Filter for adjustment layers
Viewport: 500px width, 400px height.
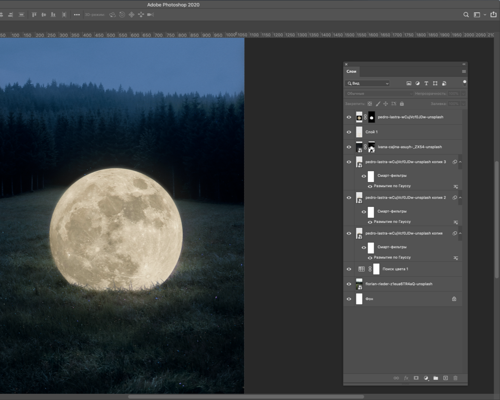[418, 83]
